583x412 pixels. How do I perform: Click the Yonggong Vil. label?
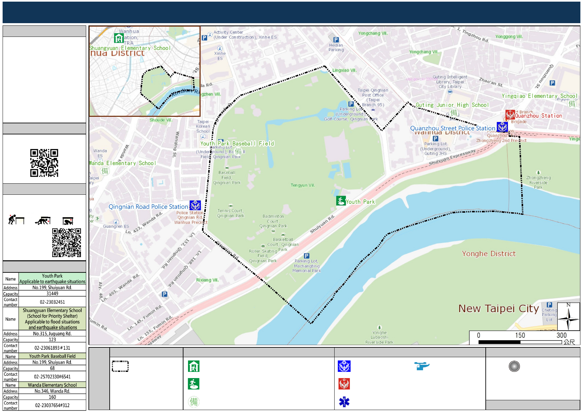tap(509, 37)
